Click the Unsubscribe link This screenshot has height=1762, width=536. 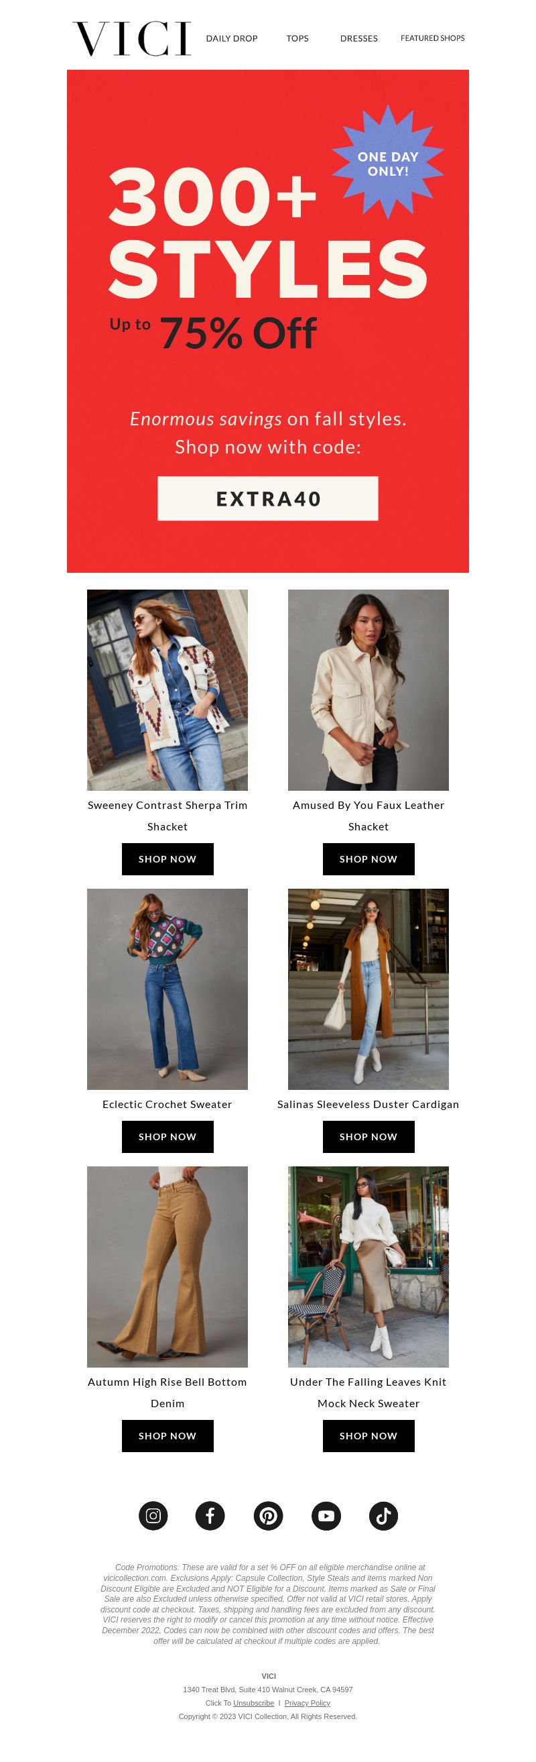254,1703
